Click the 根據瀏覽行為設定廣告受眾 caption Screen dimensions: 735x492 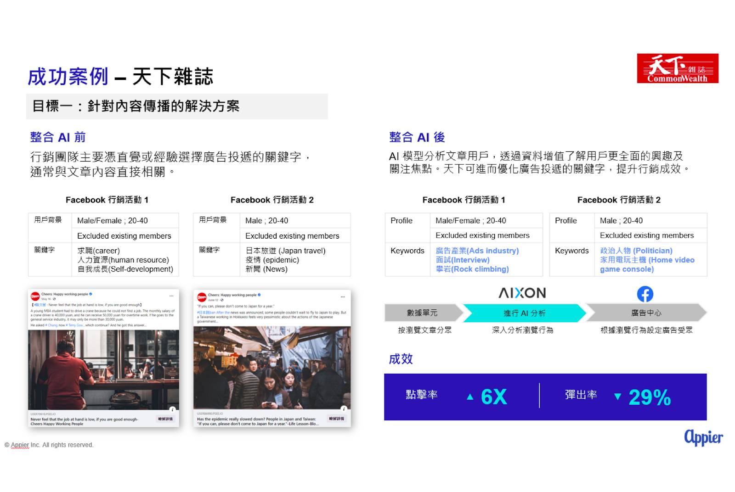pos(646,330)
